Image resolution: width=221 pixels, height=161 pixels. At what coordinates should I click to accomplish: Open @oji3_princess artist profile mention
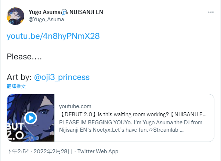[x=62, y=77]
